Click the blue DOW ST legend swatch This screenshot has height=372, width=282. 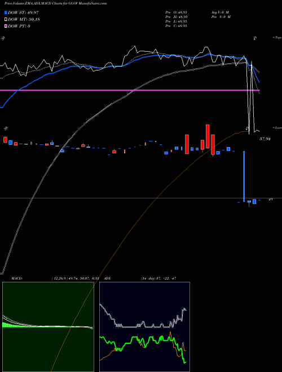pos(6,12)
